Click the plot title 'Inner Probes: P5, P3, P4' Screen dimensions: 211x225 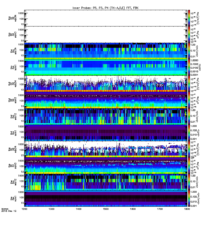90,8
